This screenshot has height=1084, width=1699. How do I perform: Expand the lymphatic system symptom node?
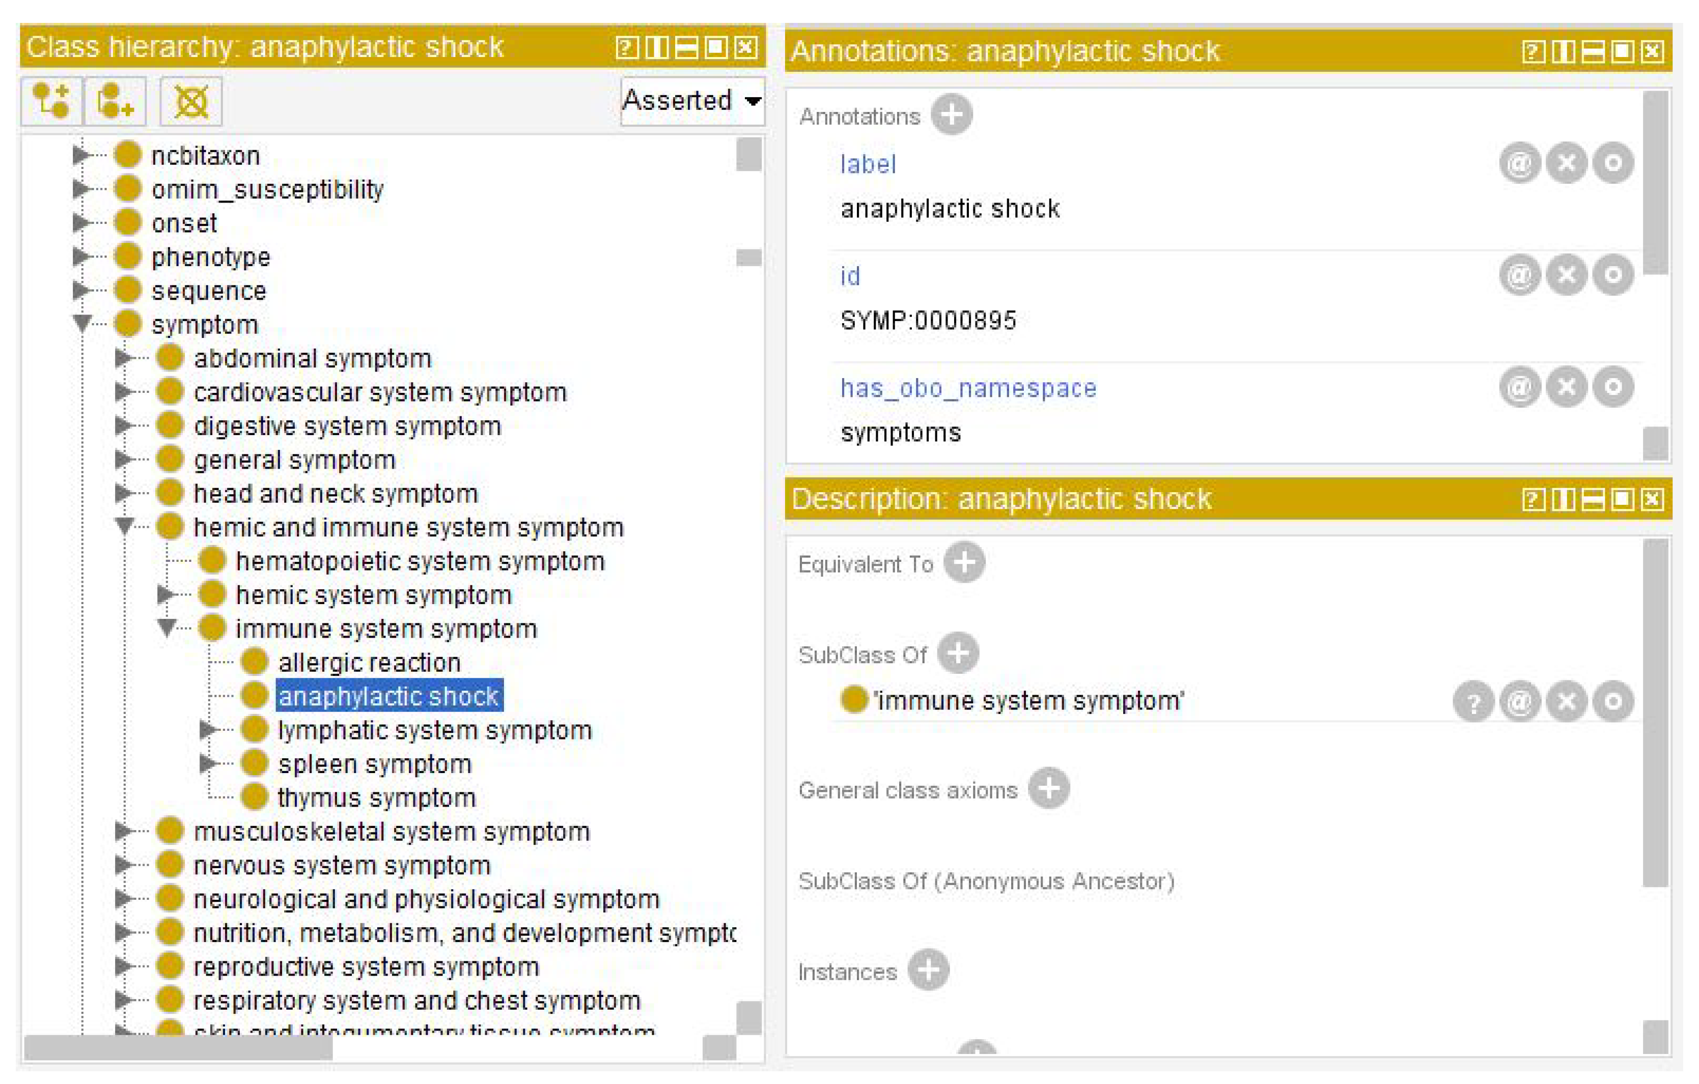pos(207,730)
